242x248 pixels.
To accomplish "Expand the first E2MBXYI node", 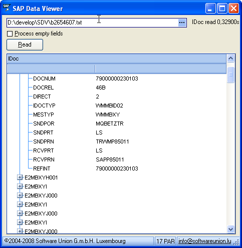I will coord(20,186).
